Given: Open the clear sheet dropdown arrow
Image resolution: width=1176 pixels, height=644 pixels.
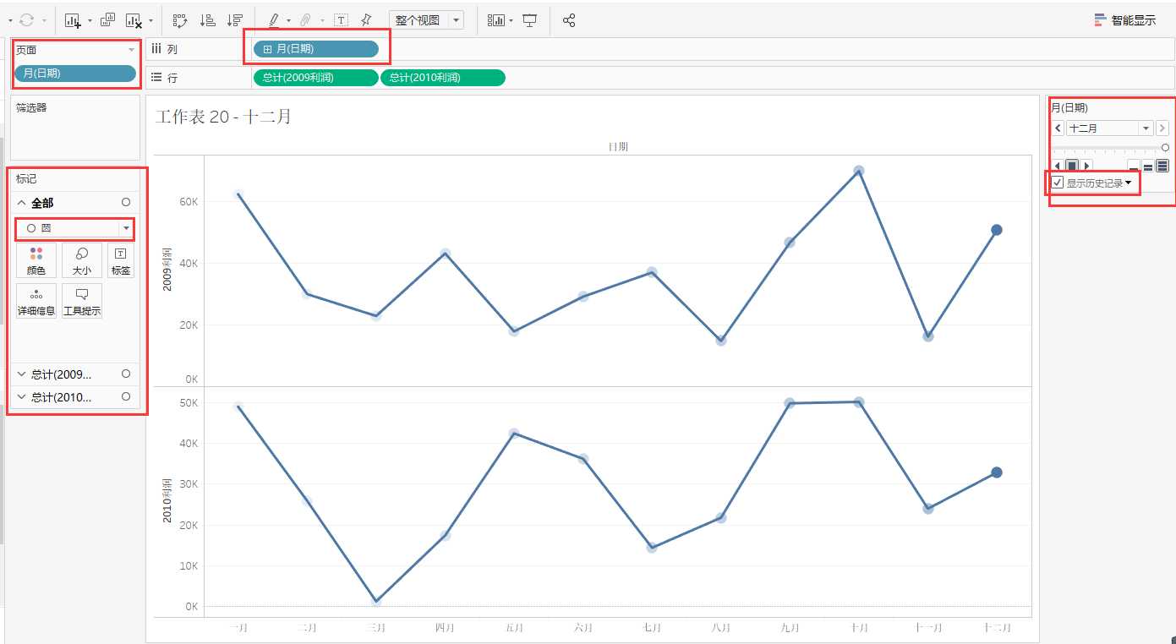Looking at the screenshot, I should pos(151,20).
